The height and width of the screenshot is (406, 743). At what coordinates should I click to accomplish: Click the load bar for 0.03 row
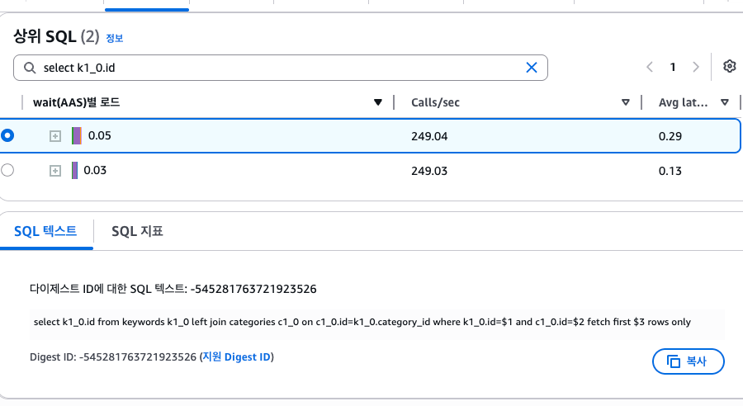(x=74, y=171)
